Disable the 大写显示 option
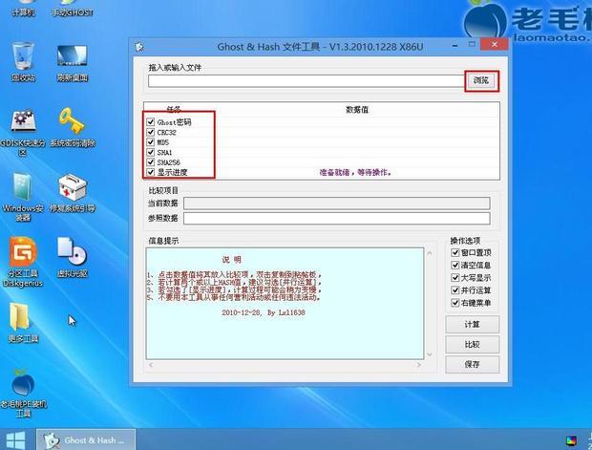The width and height of the screenshot is (592, 450). [455, 278]
